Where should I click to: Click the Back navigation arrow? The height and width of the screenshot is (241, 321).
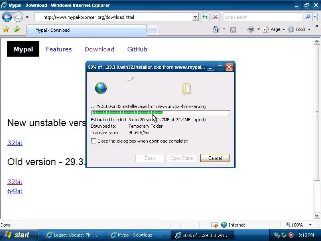[x=7, y=17]
